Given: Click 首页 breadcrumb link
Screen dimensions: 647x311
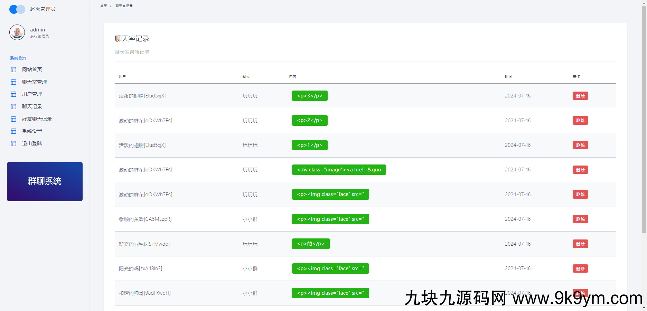Looking at the screenshot, I should 103,6.
